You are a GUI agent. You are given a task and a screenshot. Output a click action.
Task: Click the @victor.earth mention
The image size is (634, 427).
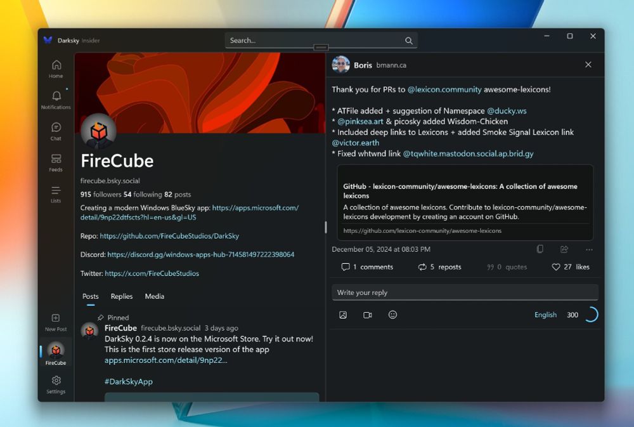(x=356, y=143)
